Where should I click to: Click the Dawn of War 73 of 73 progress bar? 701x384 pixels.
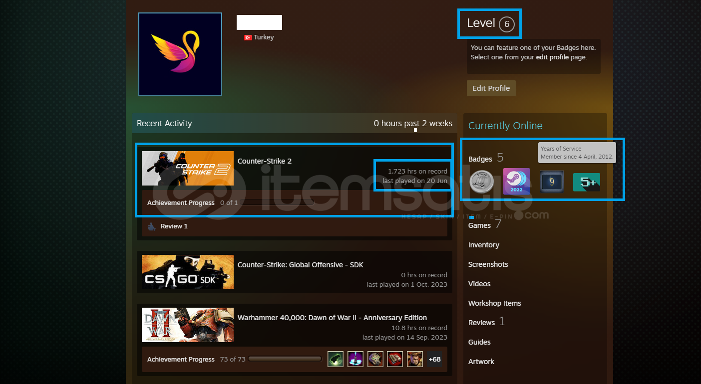(x=285, y=359)
